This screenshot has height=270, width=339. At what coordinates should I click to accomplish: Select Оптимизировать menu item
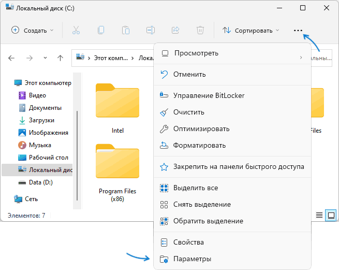[x=232, y=129]
